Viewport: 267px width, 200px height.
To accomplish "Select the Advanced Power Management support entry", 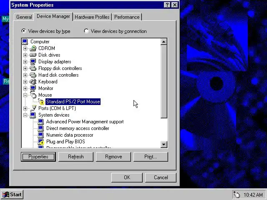I will pyautogui.click(x=85, y=122).
